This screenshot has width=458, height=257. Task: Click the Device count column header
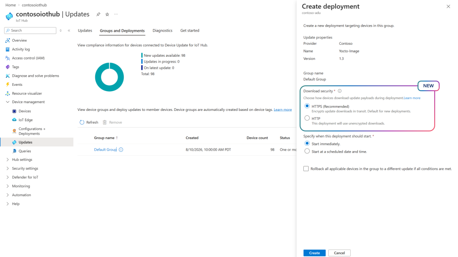tap(257, 138)
